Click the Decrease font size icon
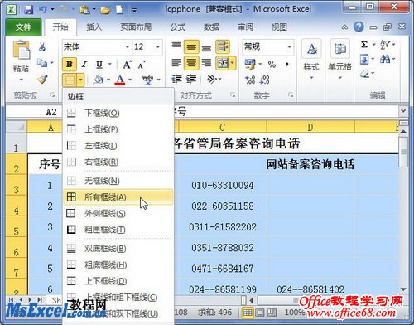414x325 pixels. point(142,65)
